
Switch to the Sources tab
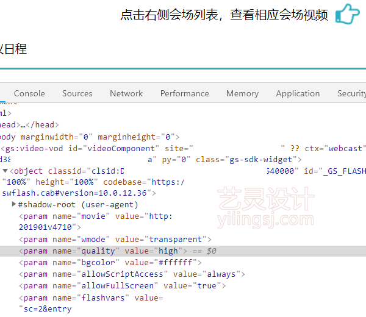[77, 93]
